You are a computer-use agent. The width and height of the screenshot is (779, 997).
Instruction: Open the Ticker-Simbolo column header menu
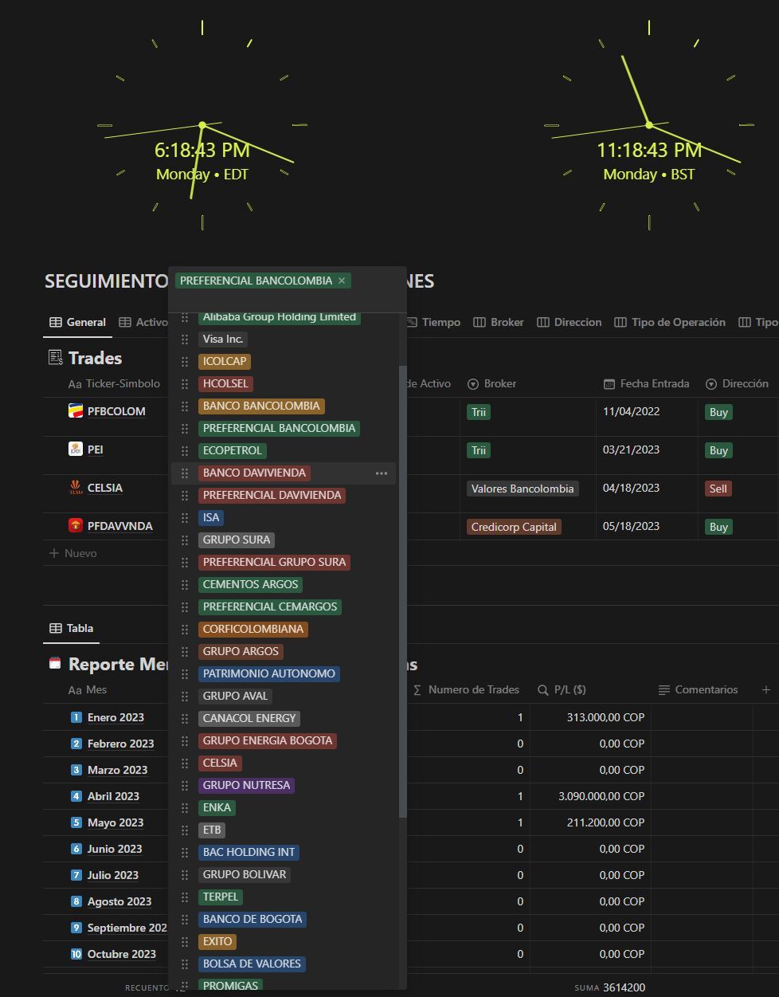point(115,383)
